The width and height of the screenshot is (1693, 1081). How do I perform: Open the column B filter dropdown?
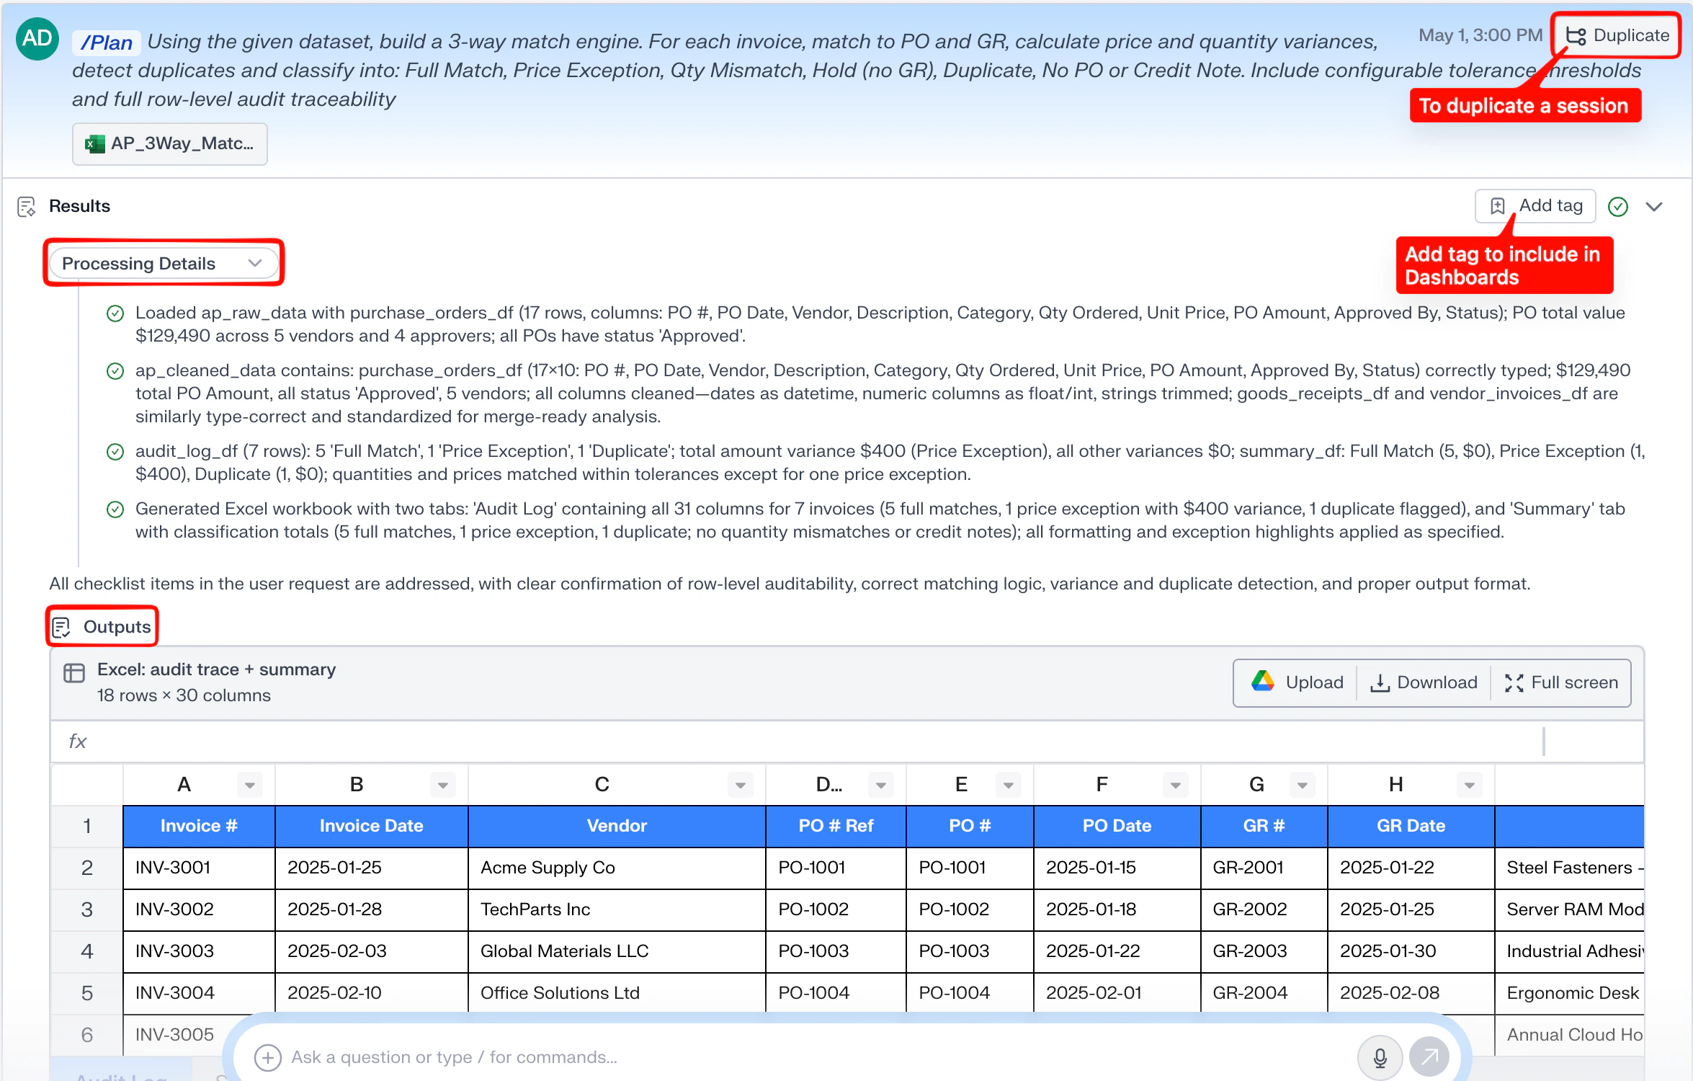(443, 785)
